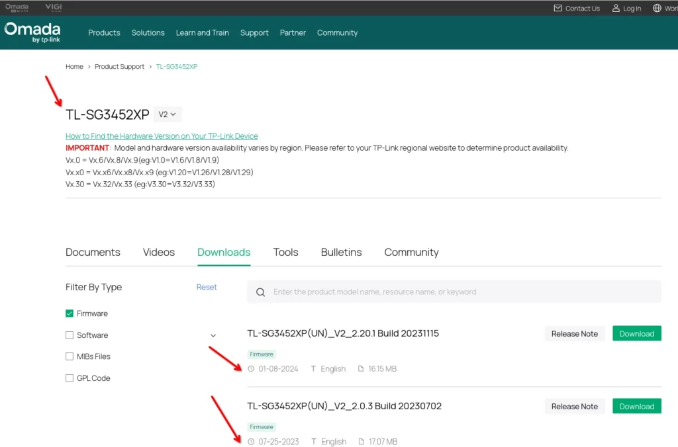
Task: Open How to Find the Hardware Version link
Action: (x=162, y=136)
